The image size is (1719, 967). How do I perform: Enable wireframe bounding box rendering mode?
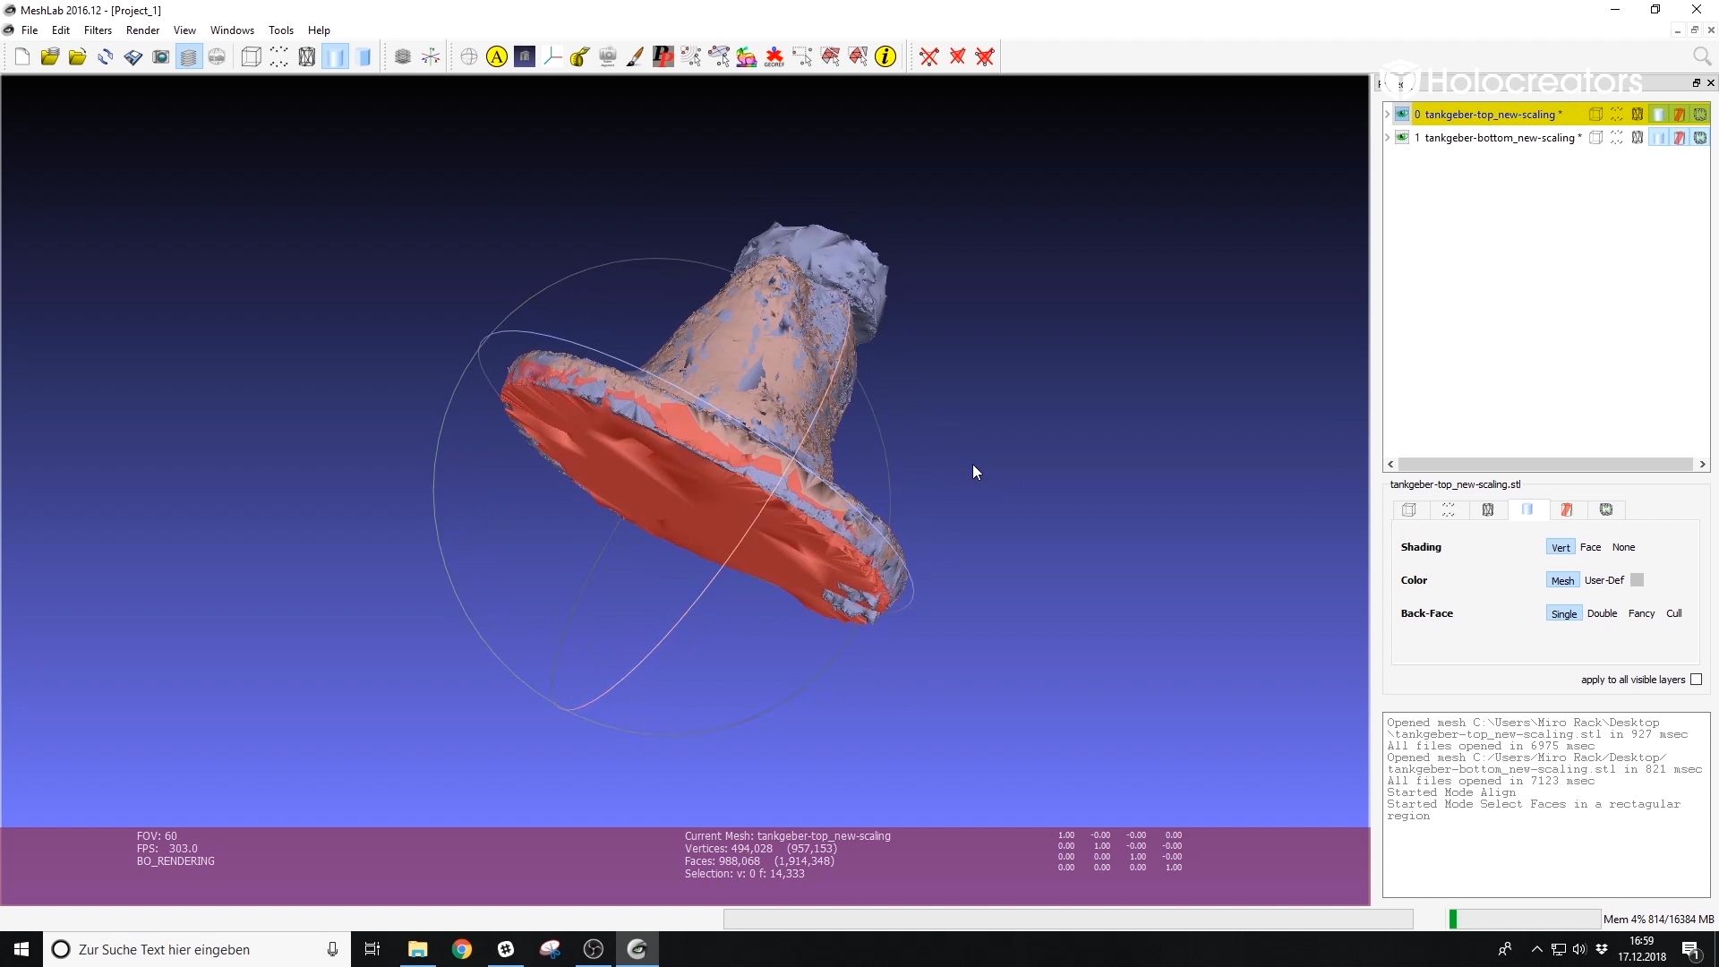coord(250,56)
